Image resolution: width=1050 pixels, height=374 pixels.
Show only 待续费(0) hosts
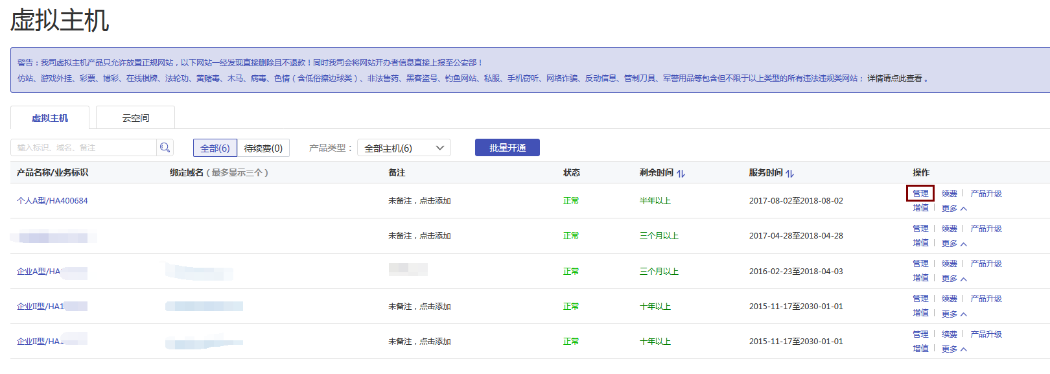(x=263, y=148)
